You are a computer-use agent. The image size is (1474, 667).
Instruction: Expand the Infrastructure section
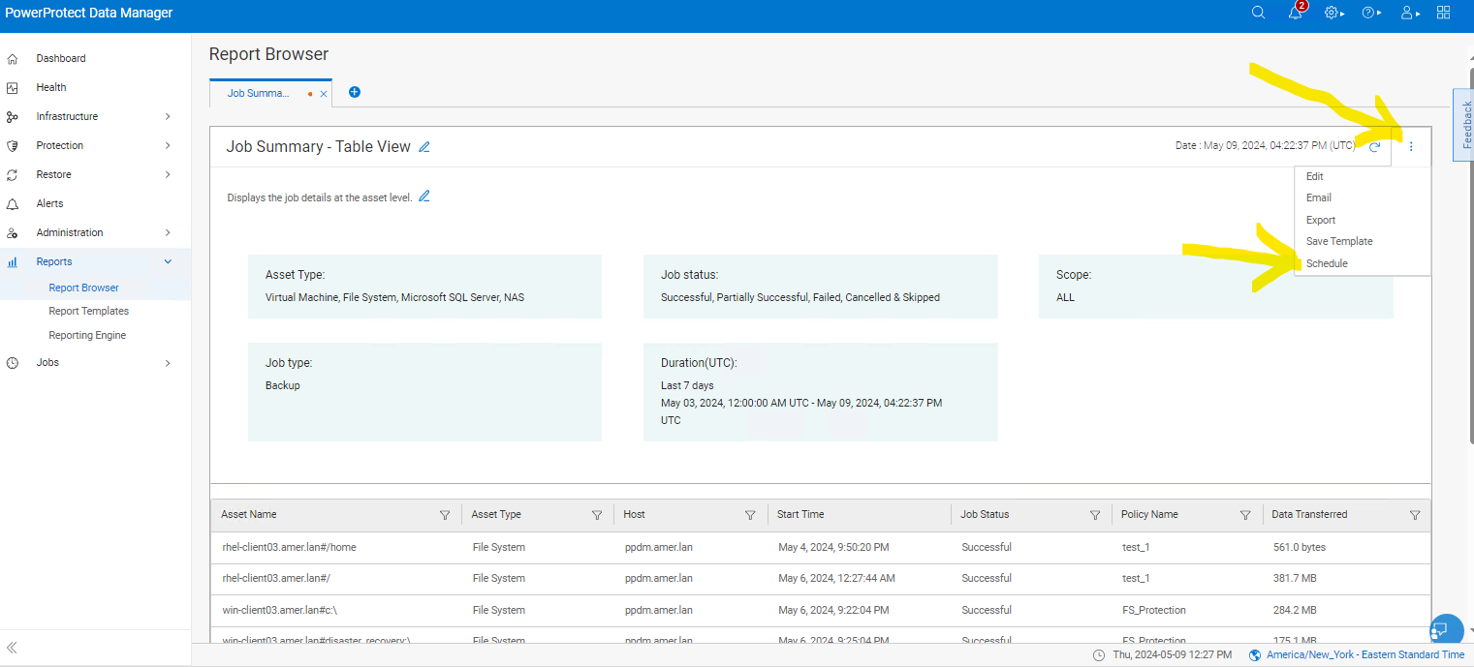pos(167,116)
